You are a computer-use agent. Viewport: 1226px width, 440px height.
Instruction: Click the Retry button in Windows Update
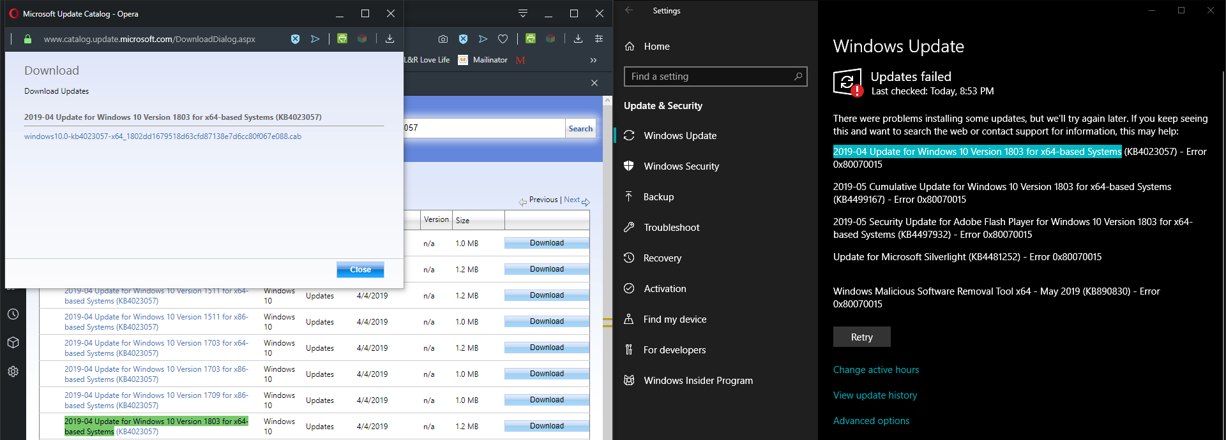861,337
